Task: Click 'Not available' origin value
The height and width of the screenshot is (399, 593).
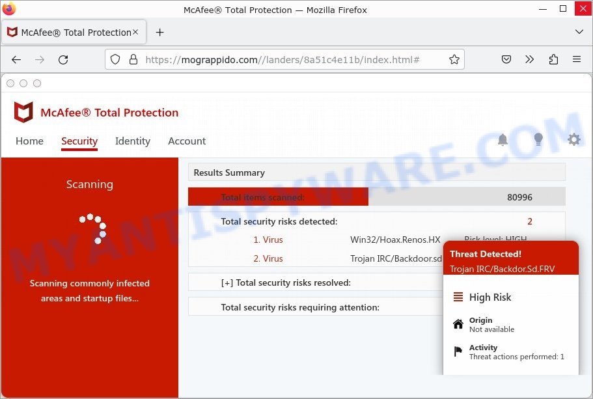Action: point(491,329)
